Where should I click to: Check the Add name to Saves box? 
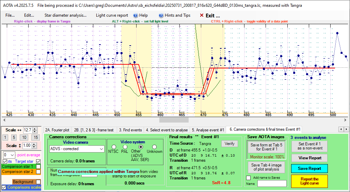pyautogui.click(x=248, y=178)
